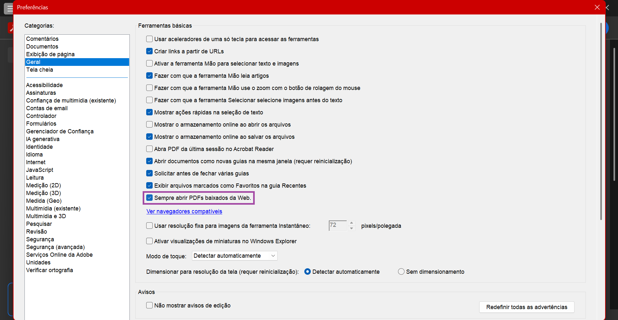Image resolution: width=618 pixels, height=320 pixels.
Task: Check Abra PDF da última sessão option
Action: (x=149, y=149)
